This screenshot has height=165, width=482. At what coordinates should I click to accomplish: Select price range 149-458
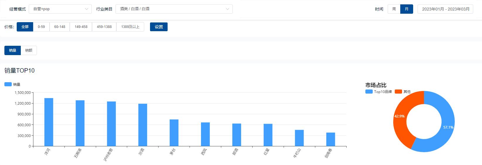click(x=81, y=27)
